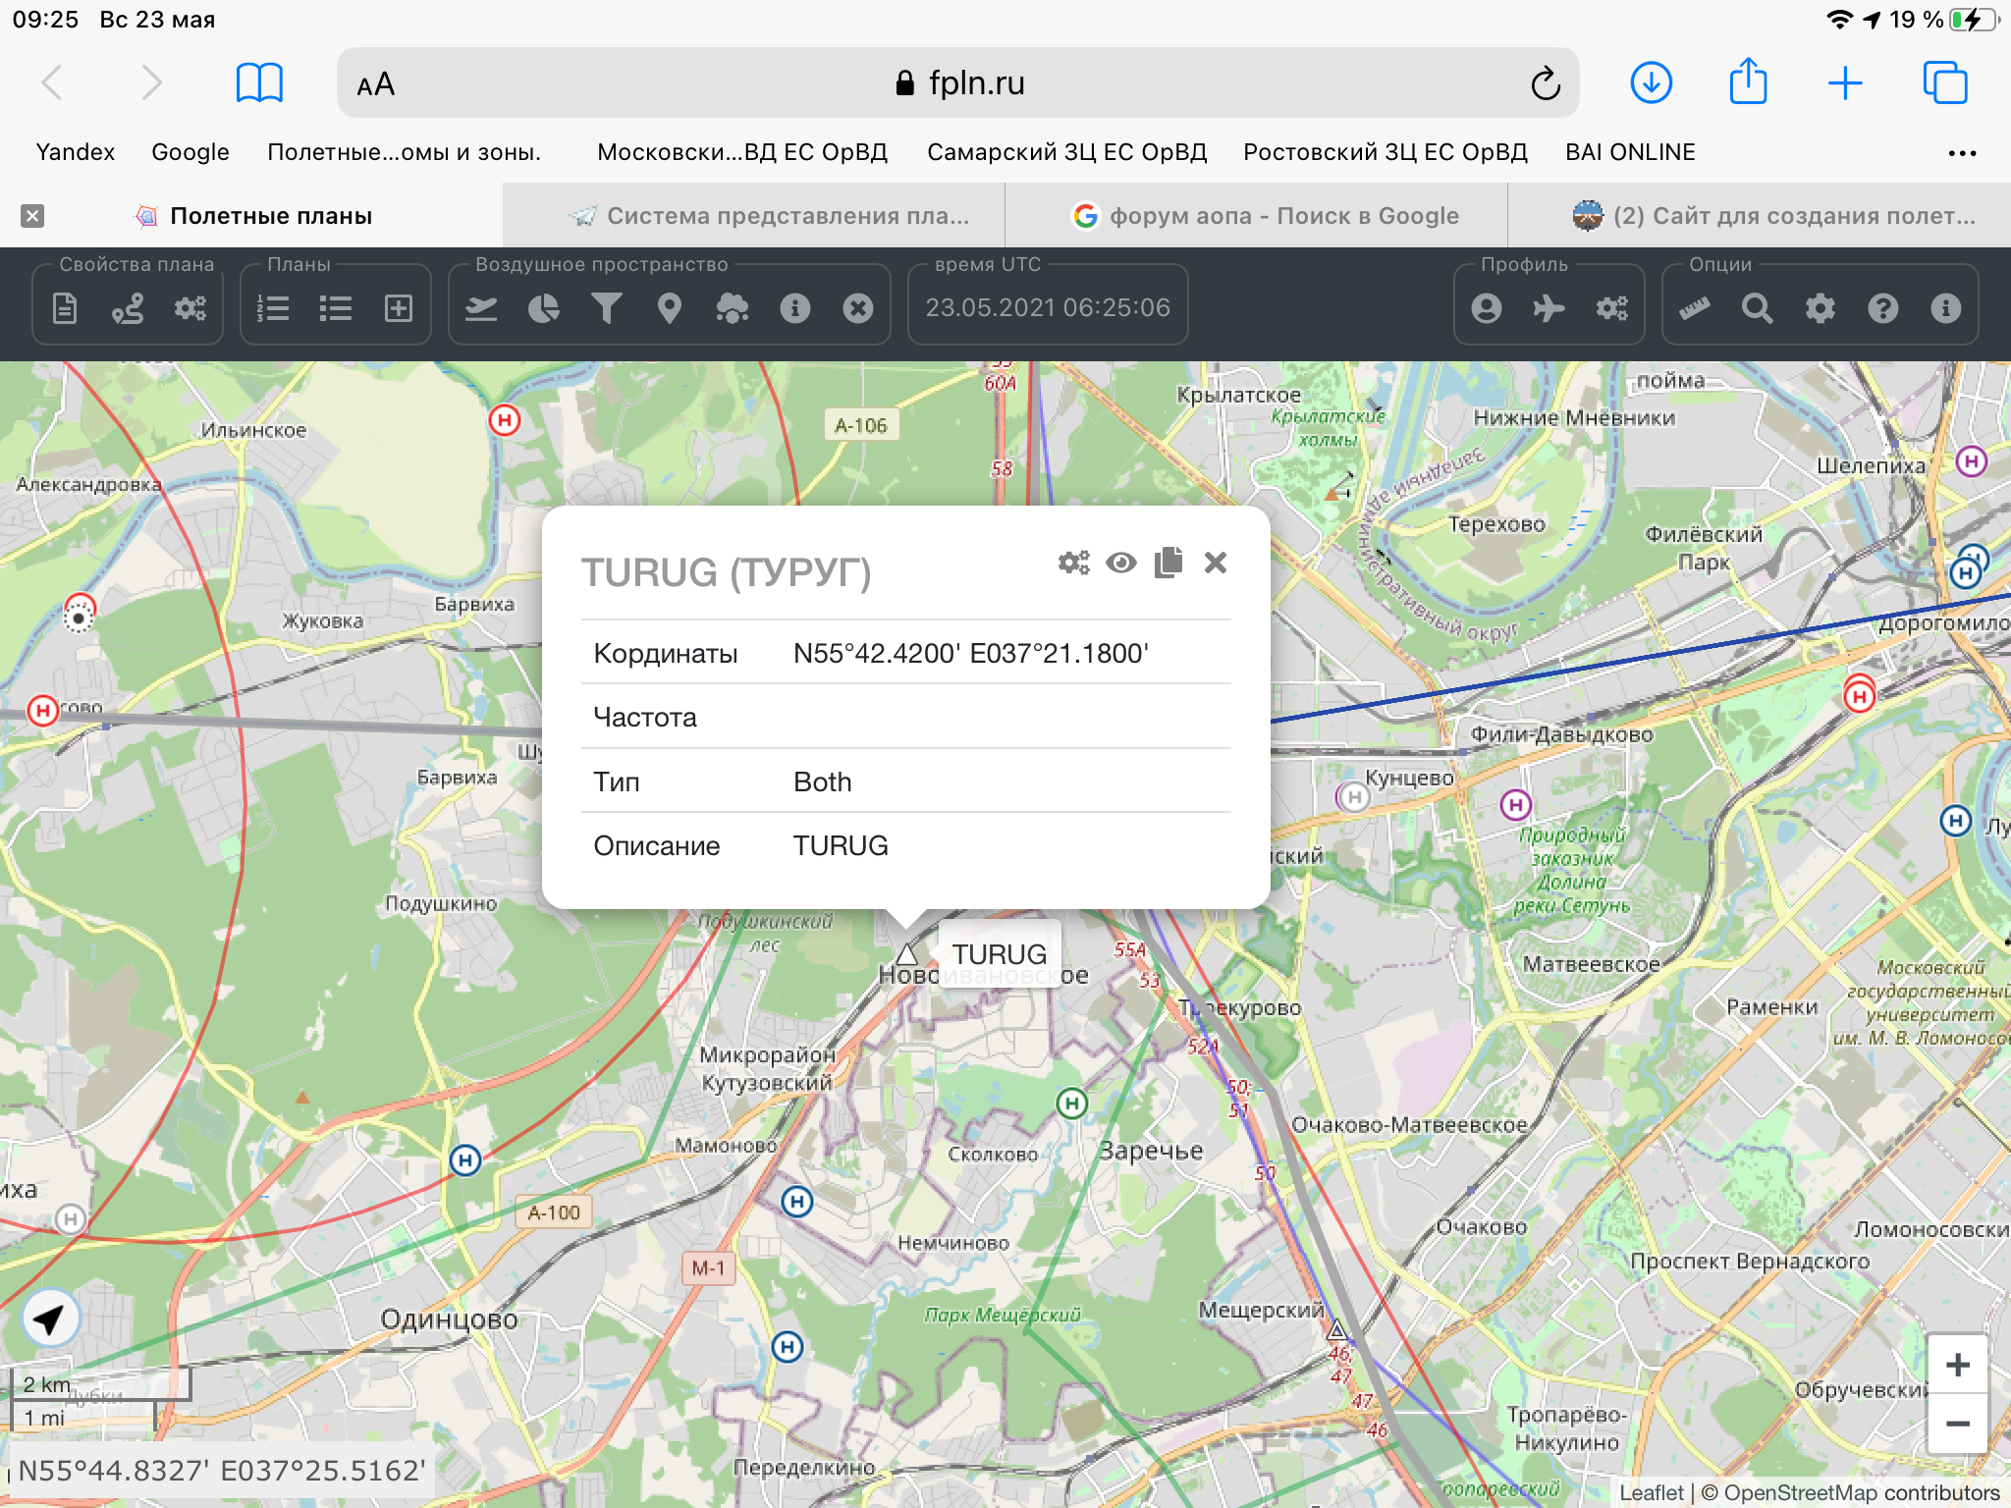
Task: Open the map search magnifier icon
Action: click(x=1757, y=308)
